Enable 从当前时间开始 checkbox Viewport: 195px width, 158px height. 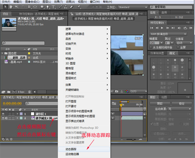coord(150,47)
